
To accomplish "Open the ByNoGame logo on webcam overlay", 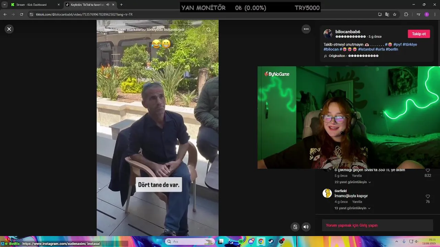I will click(277, 74).
